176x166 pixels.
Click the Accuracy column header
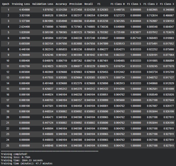(61, 4)
